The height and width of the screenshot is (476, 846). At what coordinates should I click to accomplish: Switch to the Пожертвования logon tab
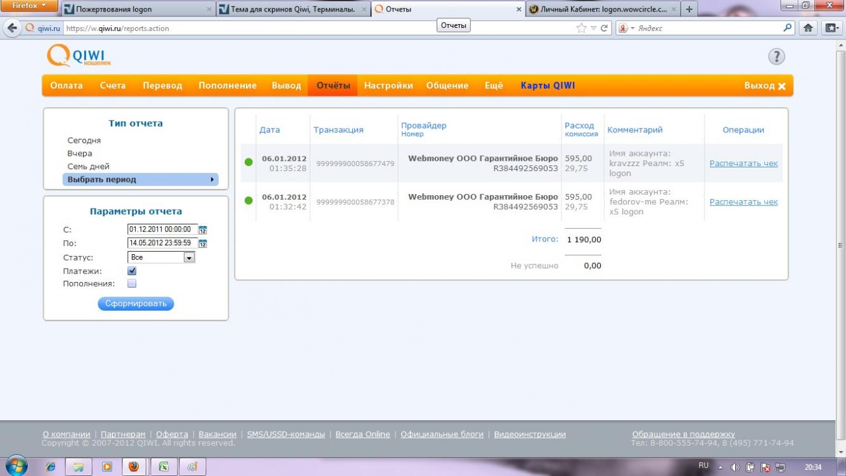(x=136, y=10)
